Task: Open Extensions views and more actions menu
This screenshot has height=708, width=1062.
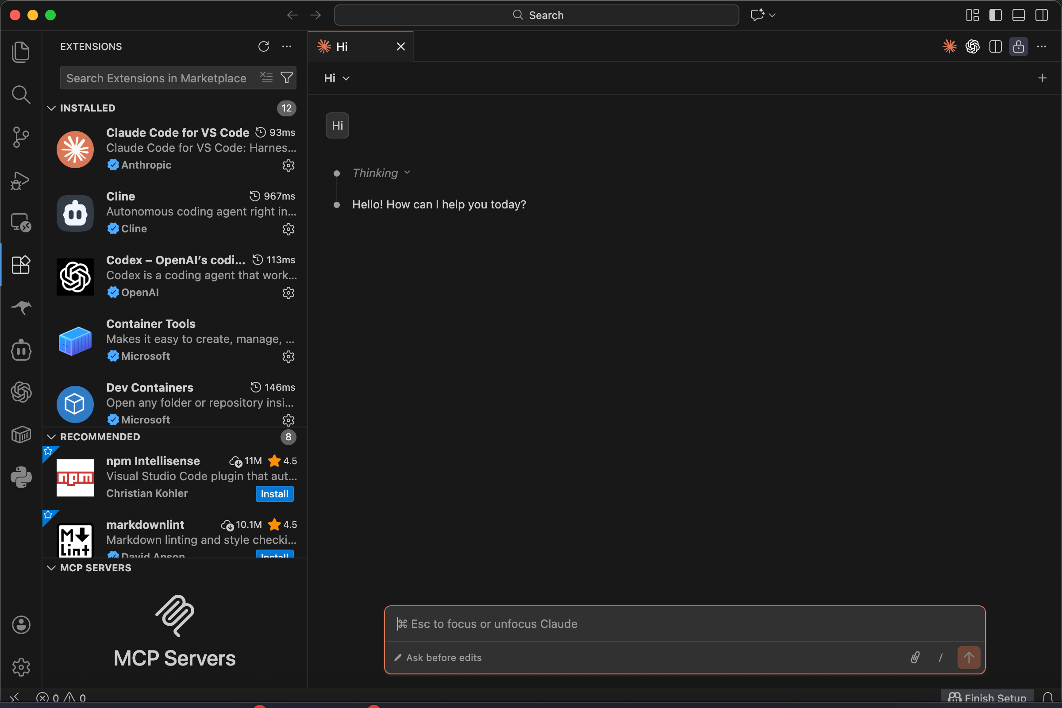Action: (287, 46)
